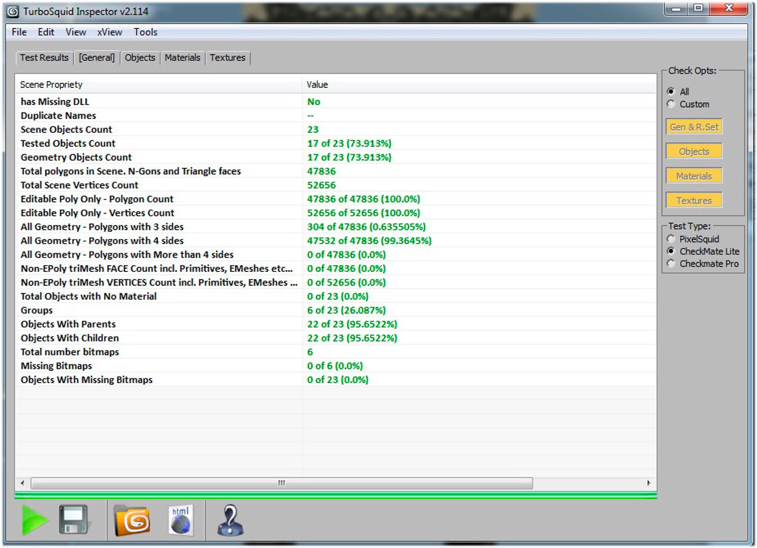
Task: Switch to the Test Results tab
Action: coord(44,58)
